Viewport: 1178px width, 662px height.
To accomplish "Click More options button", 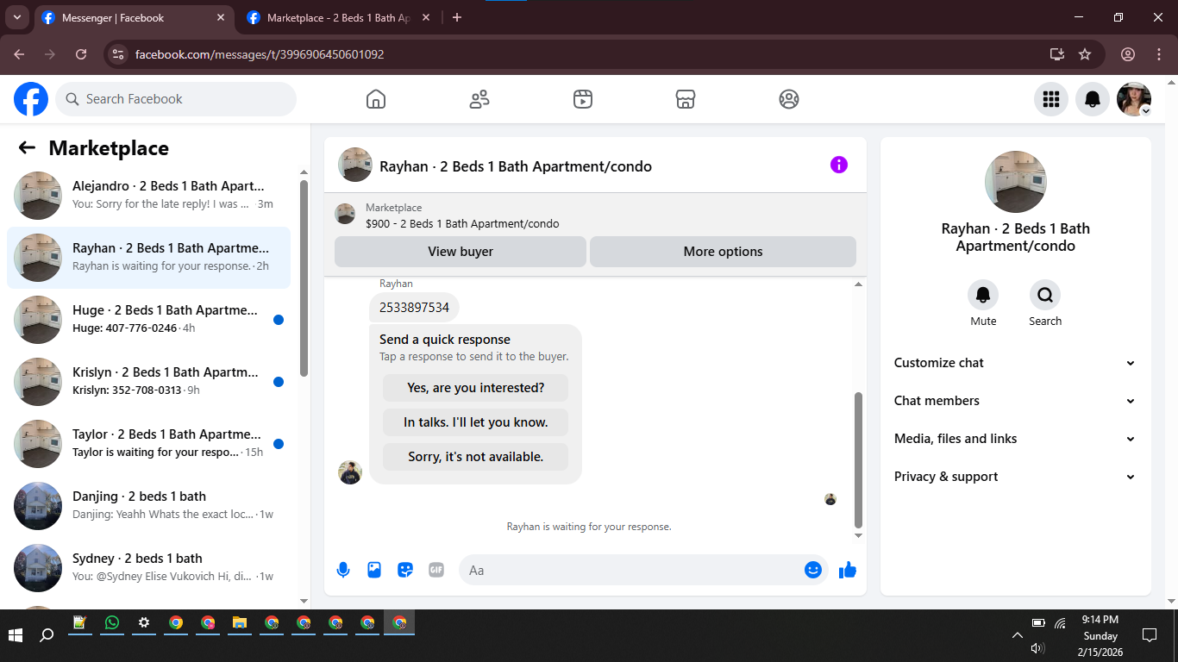I will (x=723, y=252).
